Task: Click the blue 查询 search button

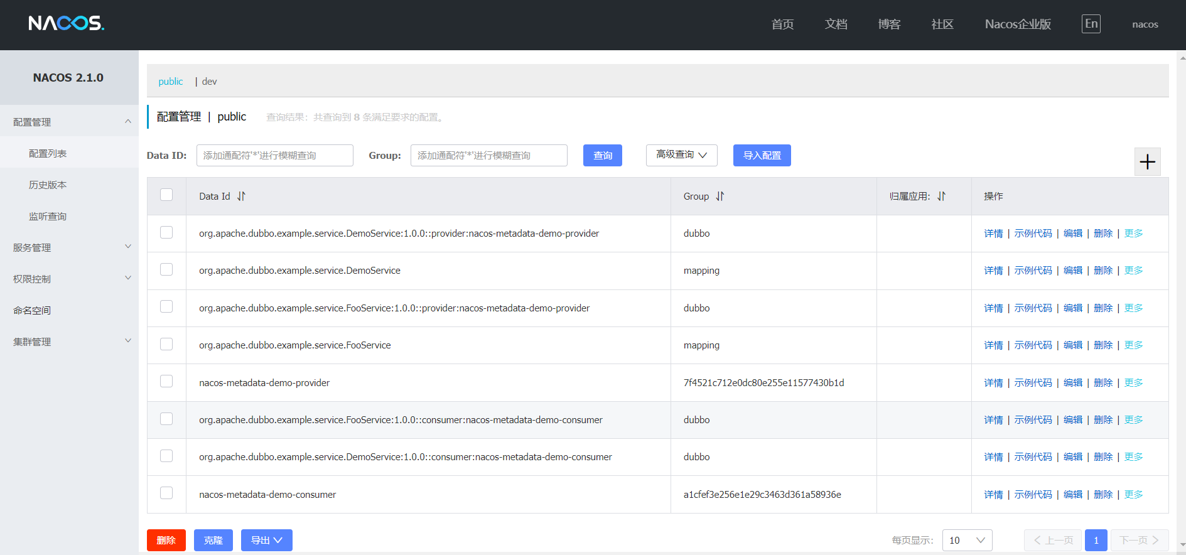Action: [x=602, y=155]
